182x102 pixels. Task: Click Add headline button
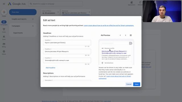point(51,68)
